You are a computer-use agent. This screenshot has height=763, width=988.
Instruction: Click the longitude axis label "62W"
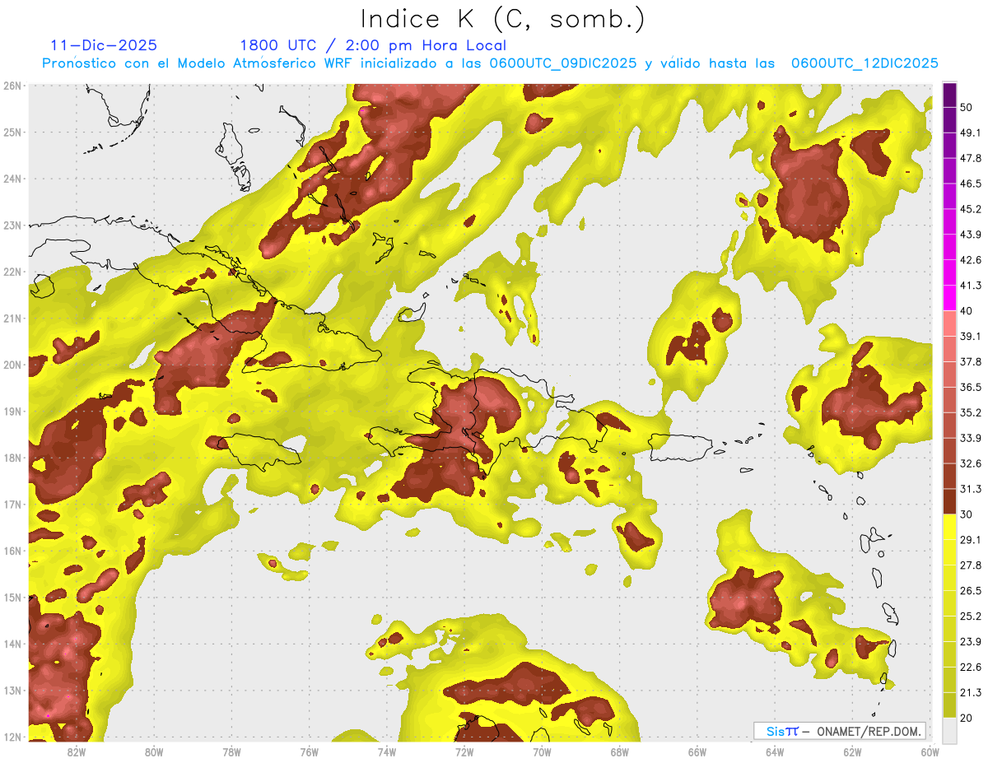(x=853, y=751)
